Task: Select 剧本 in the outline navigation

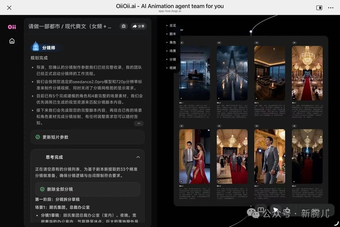Action: coord(172,34)
